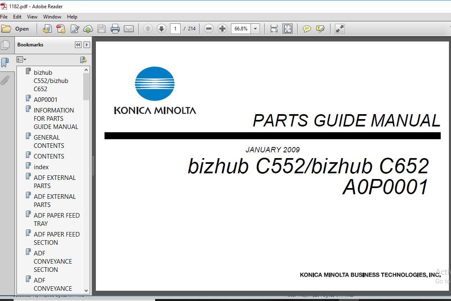Click the upload to cloud icon
This screenshot has height=301, width=451.
click(x=88, y=29)
